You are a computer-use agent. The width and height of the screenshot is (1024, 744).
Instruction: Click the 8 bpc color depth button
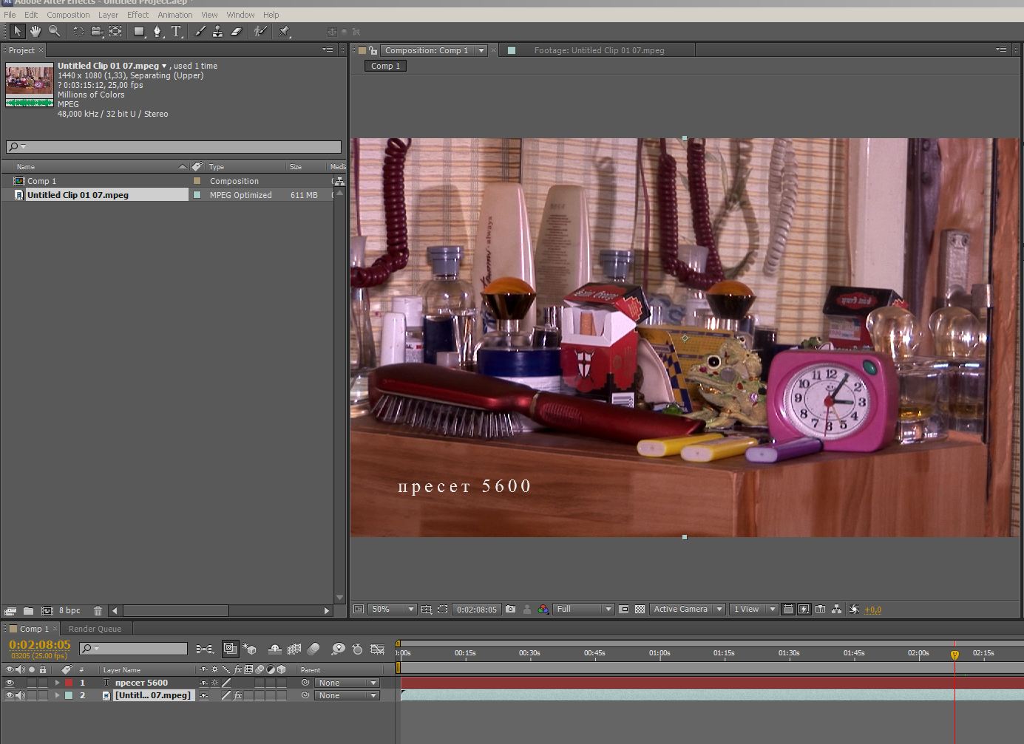point(69,611)
